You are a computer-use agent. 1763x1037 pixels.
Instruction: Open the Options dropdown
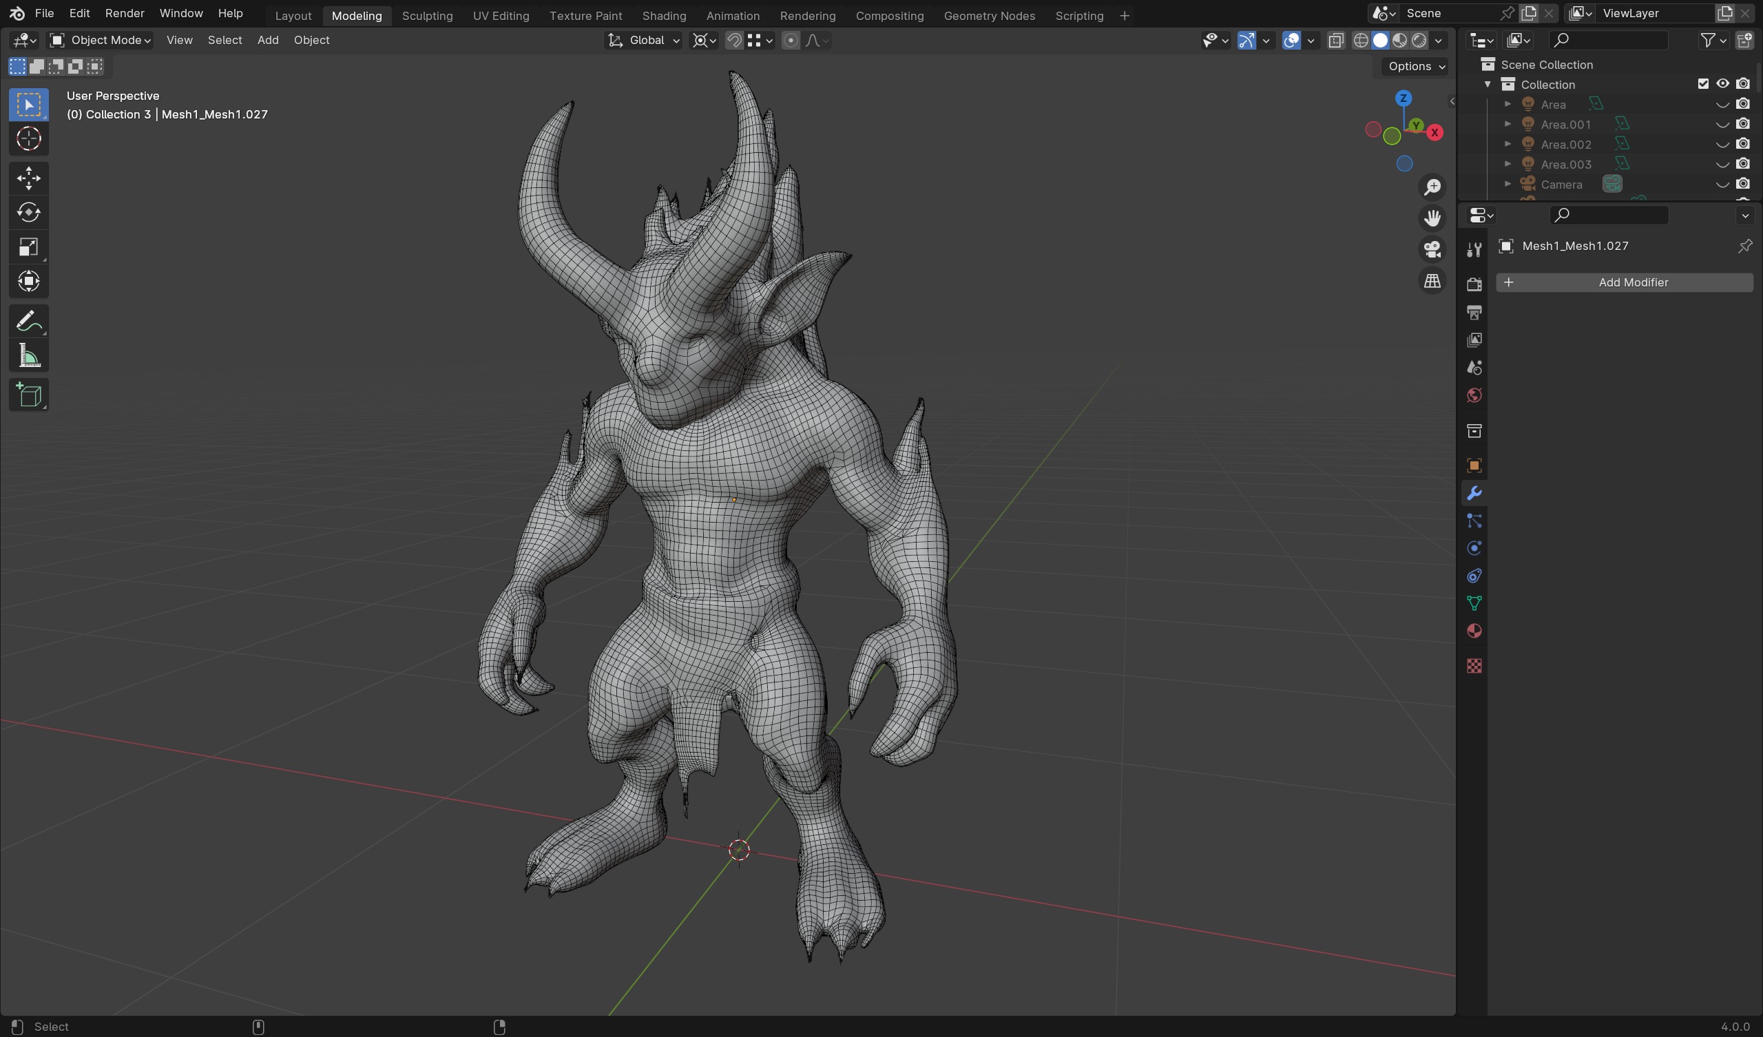pos(1417,66)
